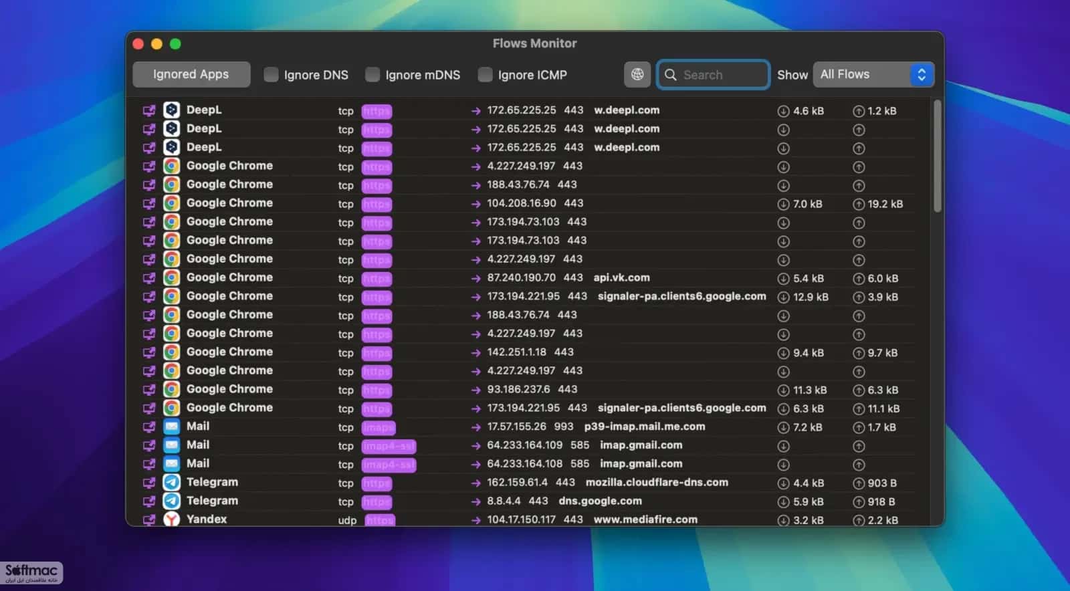Click the Yandex browser icon in the mediafire row
Viewport: 1070px width, 591px height.
coord(172,519)
